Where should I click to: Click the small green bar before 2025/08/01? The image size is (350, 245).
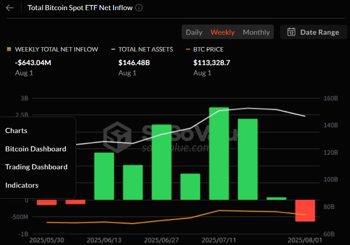(x=276, y=198)
